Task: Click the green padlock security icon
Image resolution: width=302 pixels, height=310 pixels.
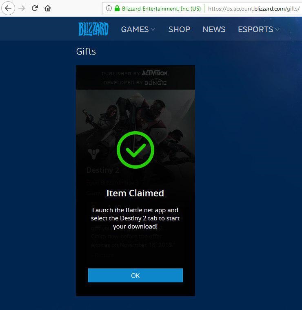Action: point(117,8)
